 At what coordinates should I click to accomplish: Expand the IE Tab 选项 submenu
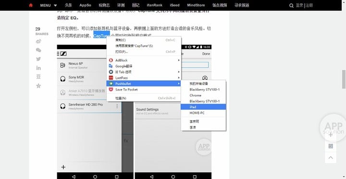(144, 72)
